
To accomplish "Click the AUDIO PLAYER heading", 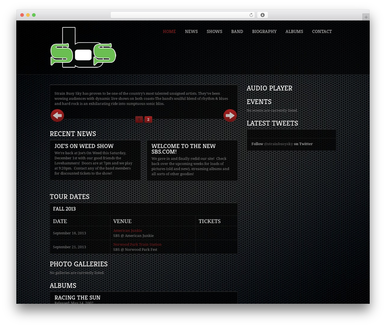I will (x=269, y=88).
